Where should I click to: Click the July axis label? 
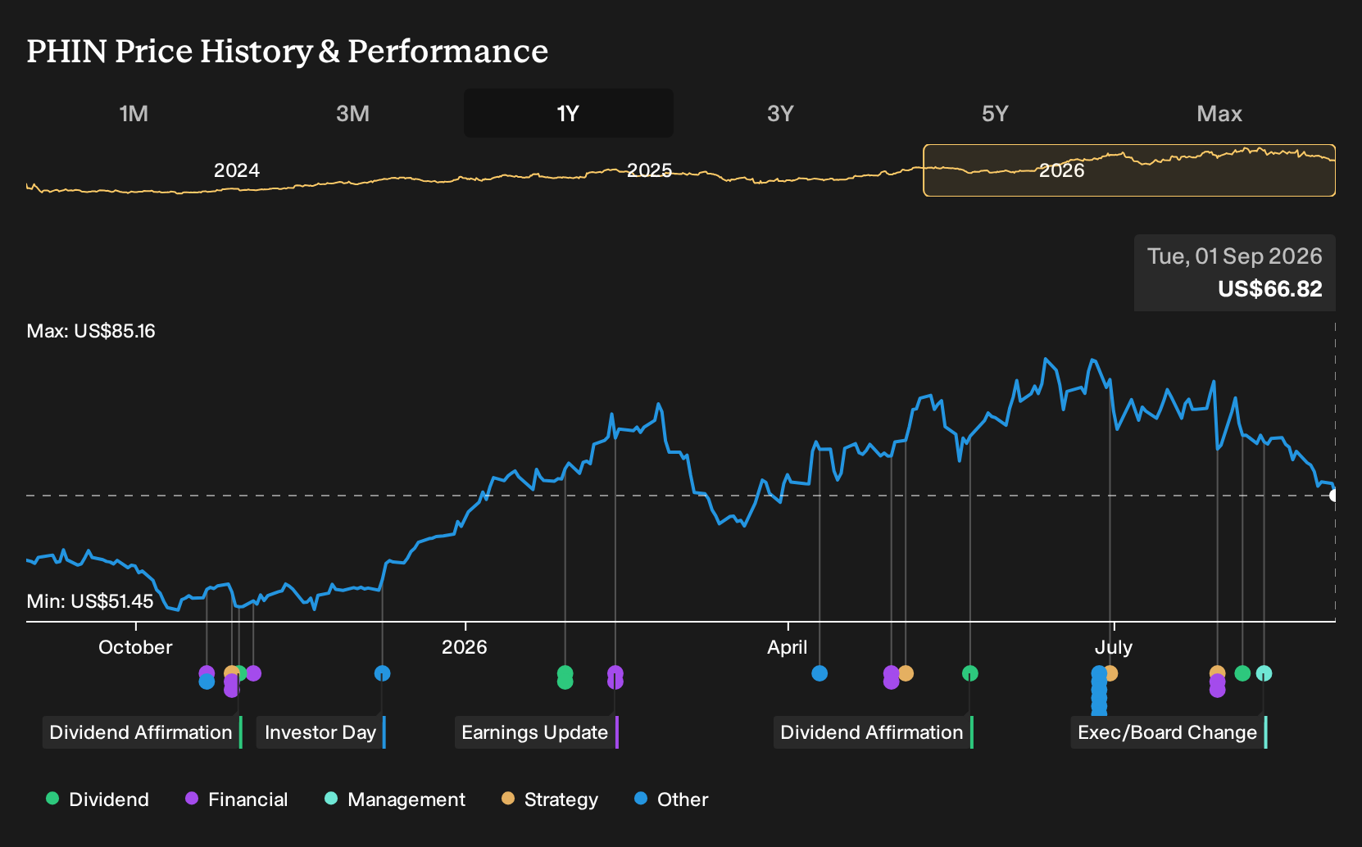[1114, 647]
